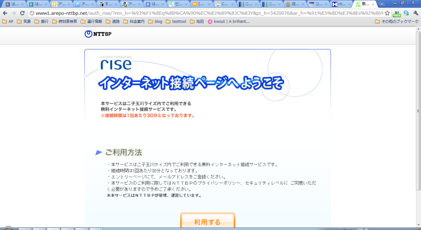Open the AP bookmarks folder
The height and width of the screenshot is (230, 421).
(x=7, y=22)
